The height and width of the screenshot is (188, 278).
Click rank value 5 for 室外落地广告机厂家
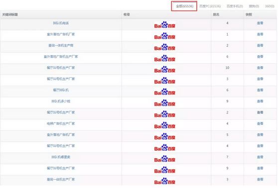pyautogui.click(x=227, y=135)
